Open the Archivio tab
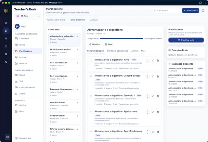The image size is (208, 142). [94, 20]
